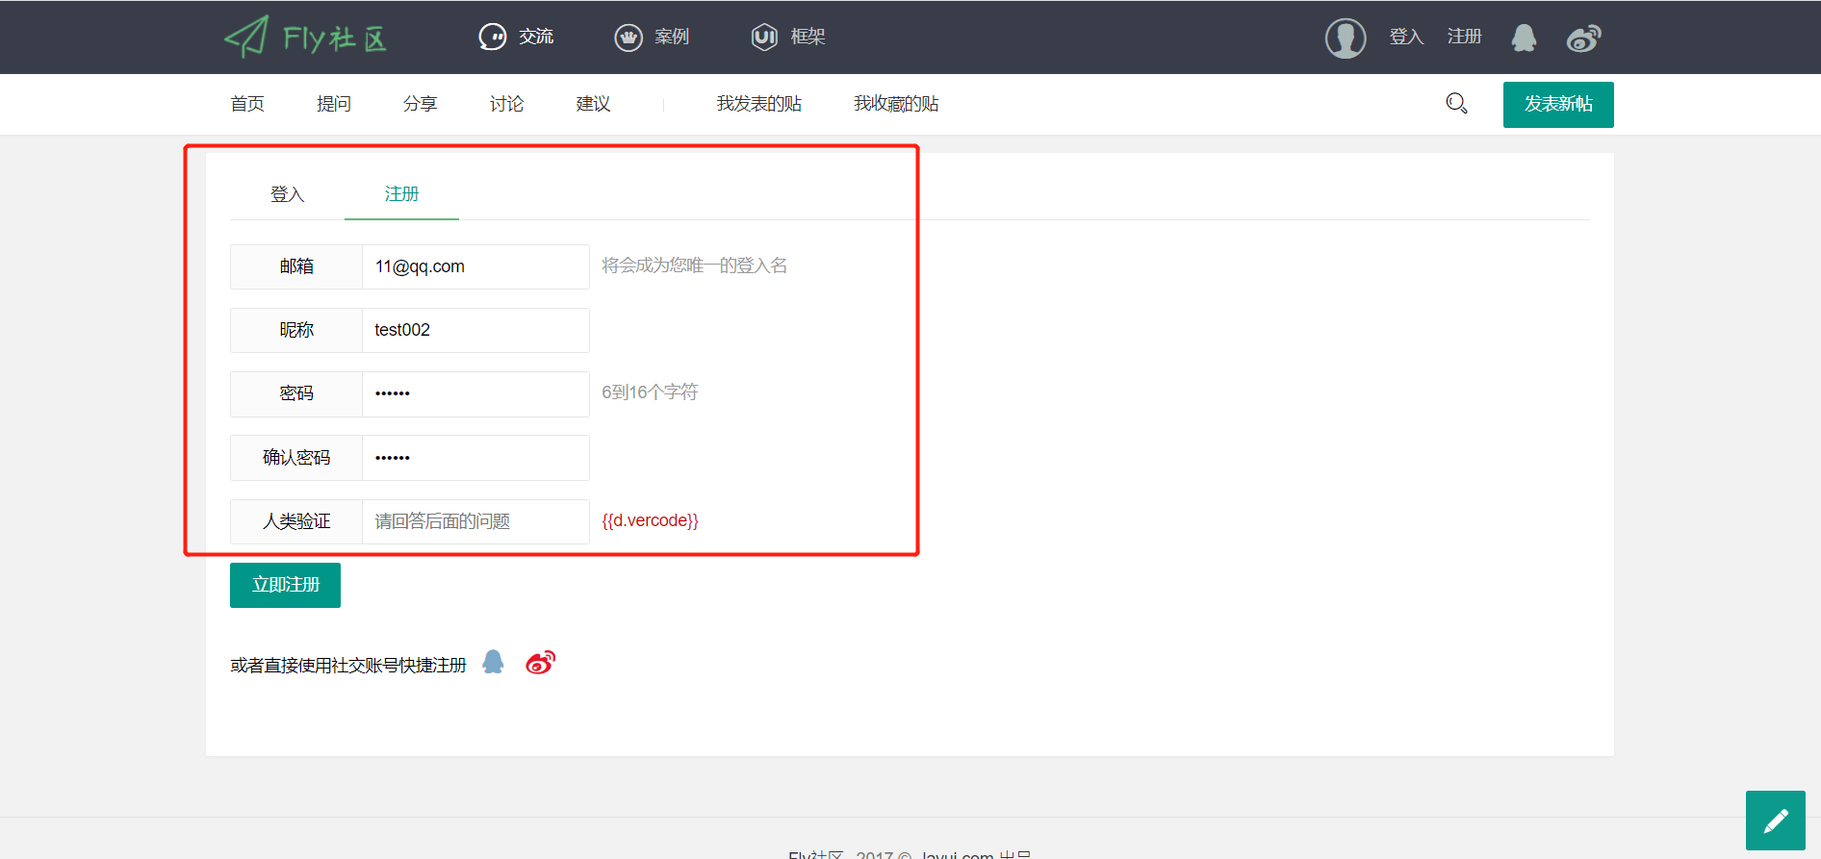Click 注册 link in top header

click(1464, 37)
